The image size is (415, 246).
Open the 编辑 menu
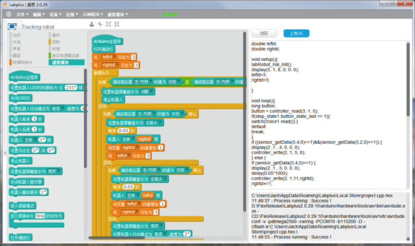click(39, 14)
